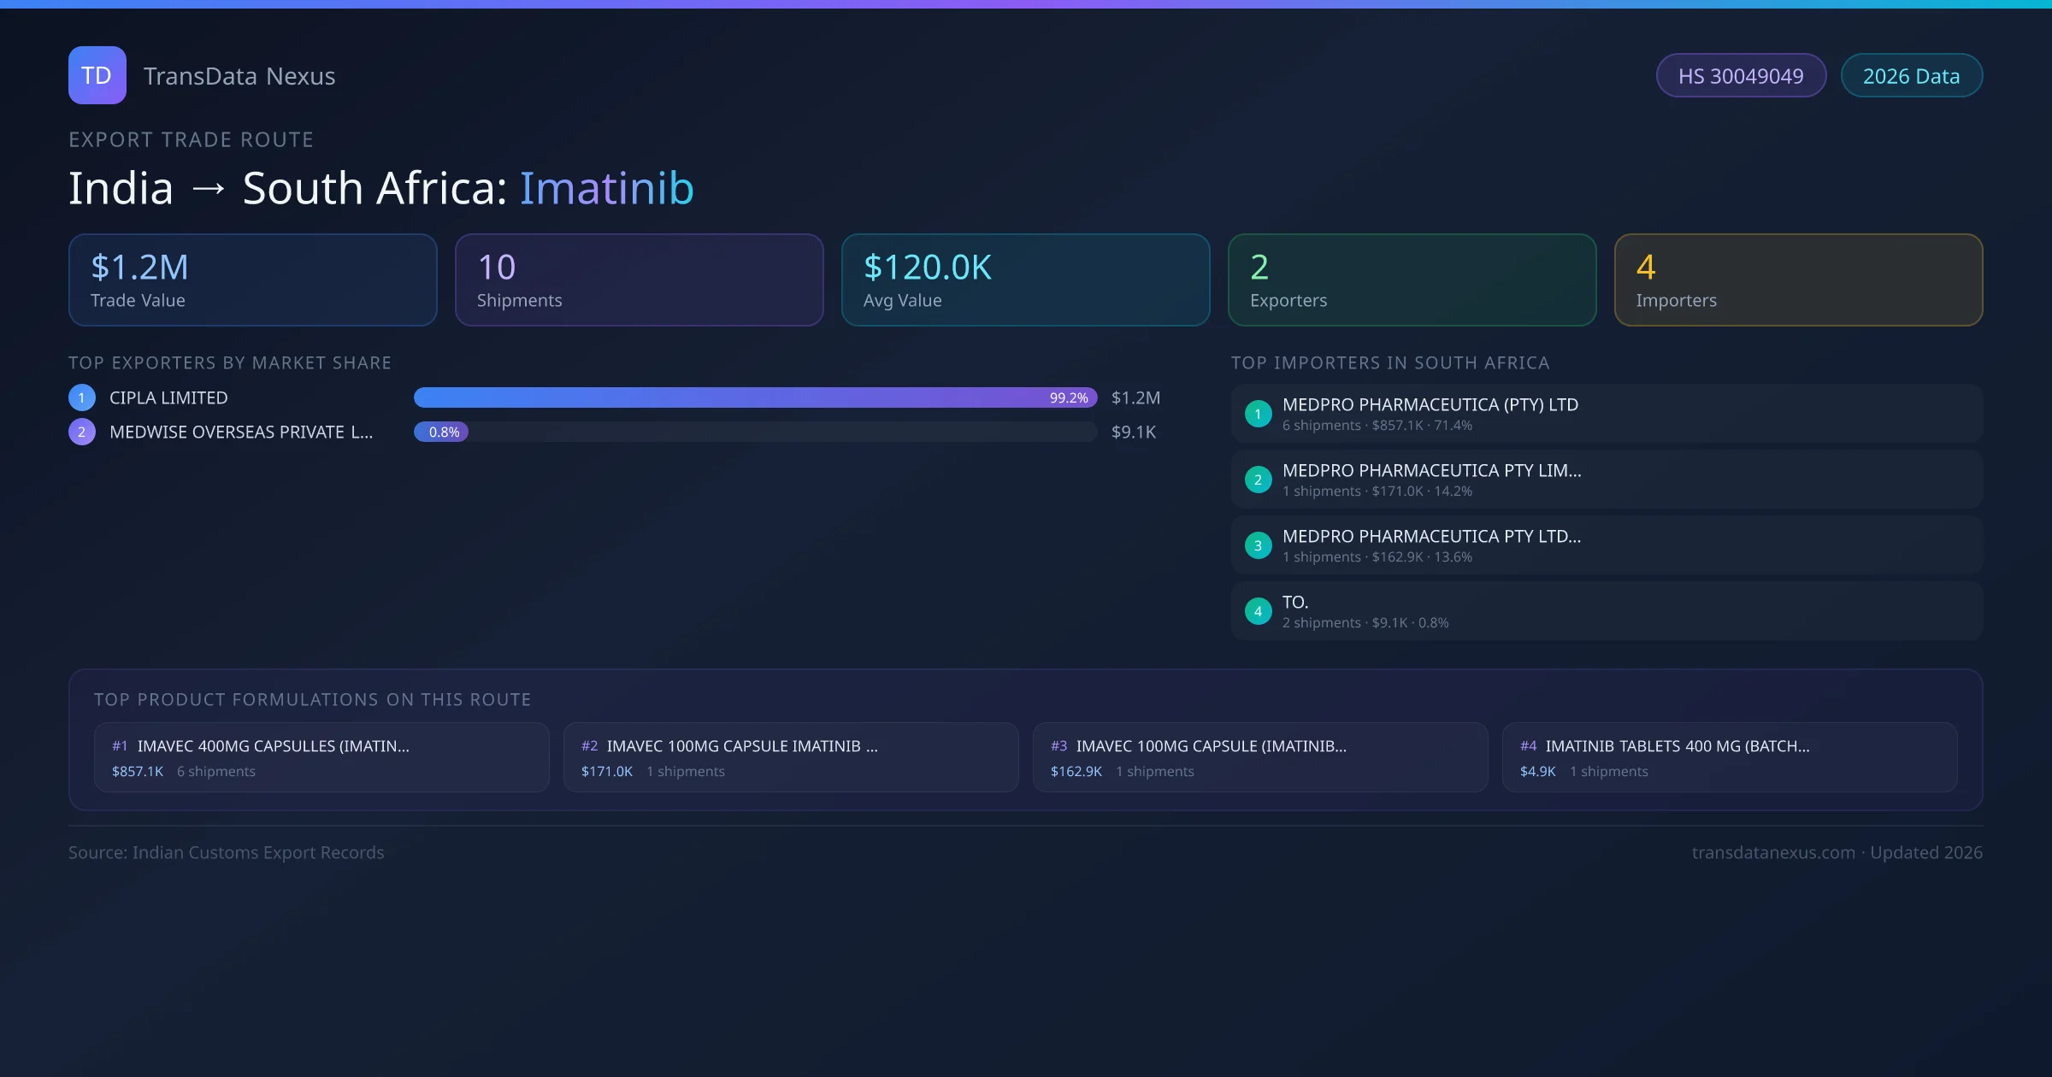2052x1077 pixels.
Task: Click the HS 30049049 pill badge
Action: coord(1741,76)
